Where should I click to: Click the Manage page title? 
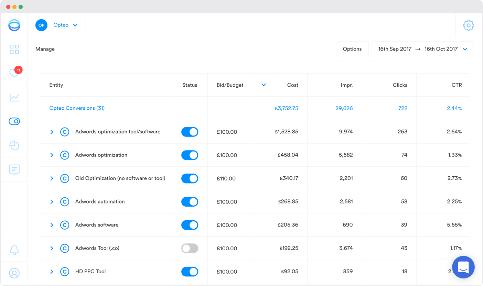45,49
